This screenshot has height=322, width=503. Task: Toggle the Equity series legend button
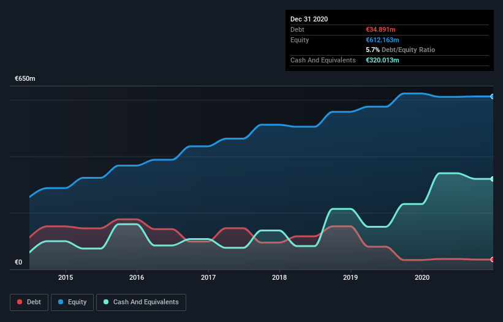(x=72, y=302)
